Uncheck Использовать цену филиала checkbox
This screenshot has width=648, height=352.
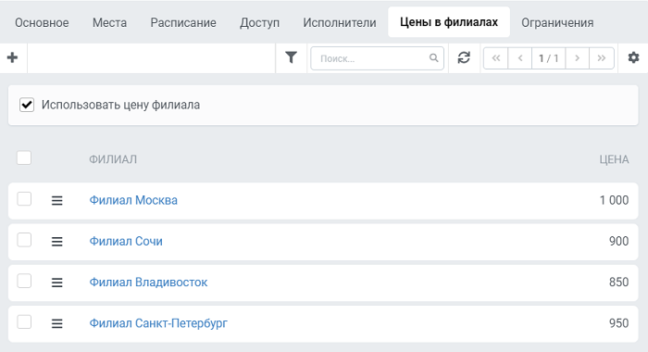point(27,105)
